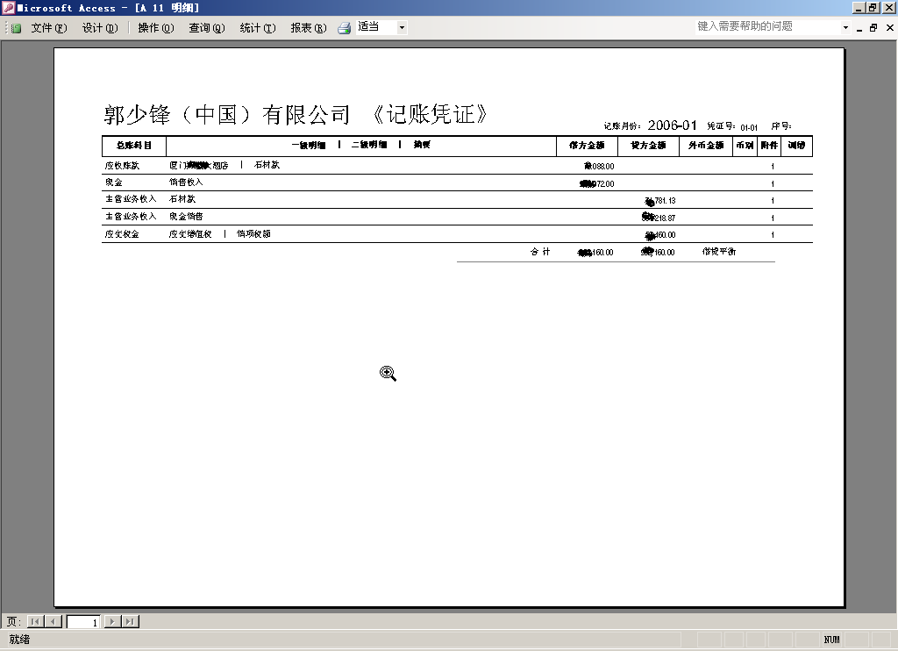Open the 报表(R) menu
Screen dimensions: 898x651
click(x=309, y=28)
